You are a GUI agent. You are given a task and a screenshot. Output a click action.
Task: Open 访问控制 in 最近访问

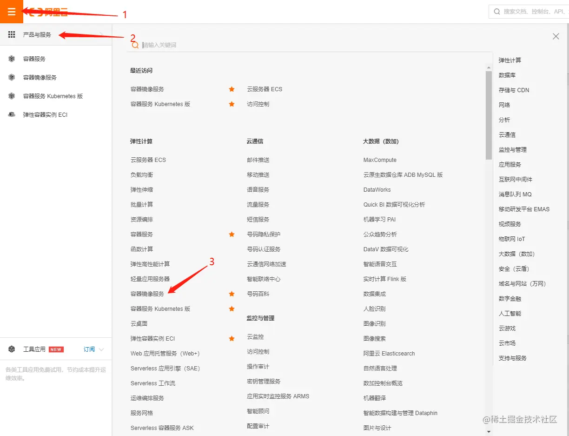(x=258, y=104)
